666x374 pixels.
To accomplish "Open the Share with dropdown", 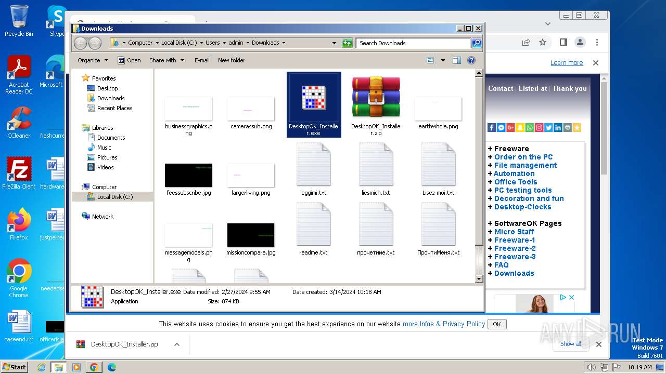I will [166, 60].
